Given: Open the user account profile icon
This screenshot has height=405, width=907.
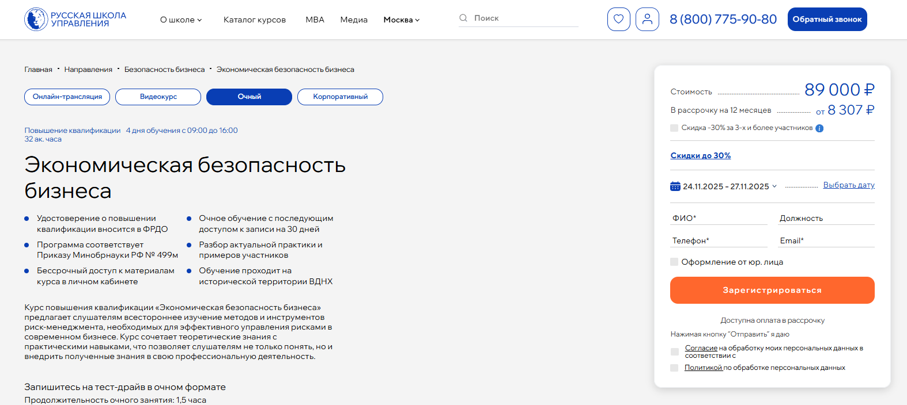Looking at the screenshot, I should pos(647,20).
